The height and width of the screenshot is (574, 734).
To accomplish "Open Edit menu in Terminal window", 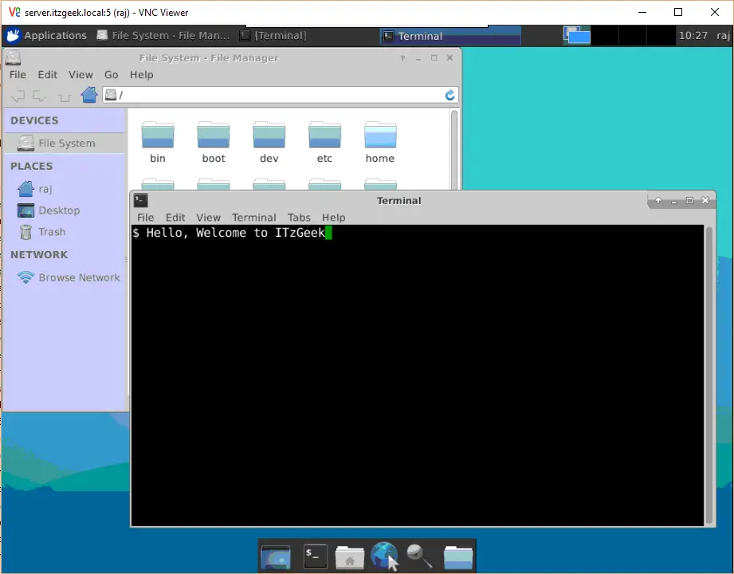I will tap(175, 218).
